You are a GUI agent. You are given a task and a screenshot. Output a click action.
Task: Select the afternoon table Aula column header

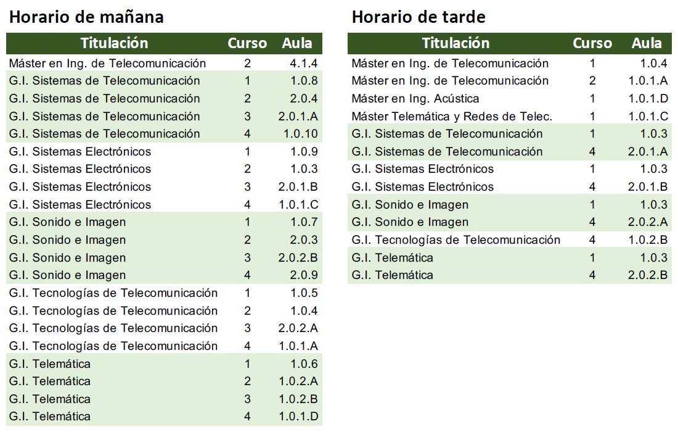(x=647, y=43)
